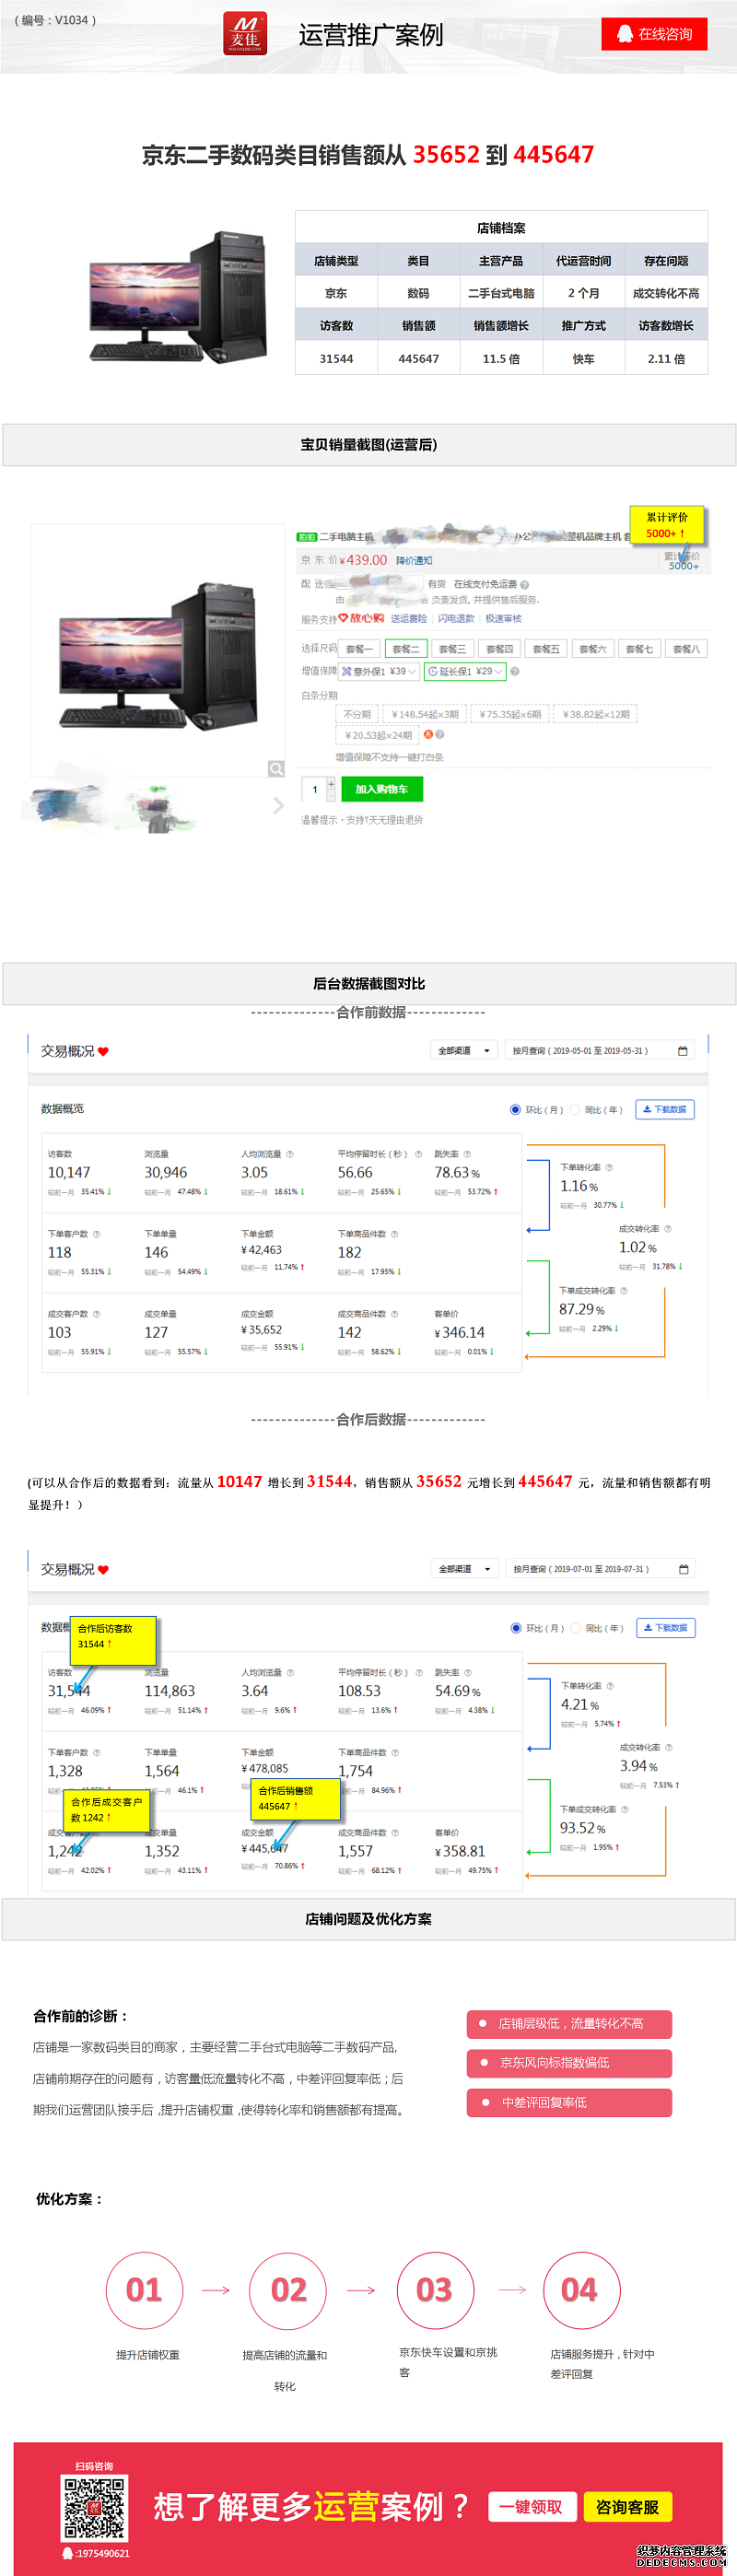Click 跳失率 help icon in the May panel
This screenshot has width=737, height=2576.
(467, 1154)
